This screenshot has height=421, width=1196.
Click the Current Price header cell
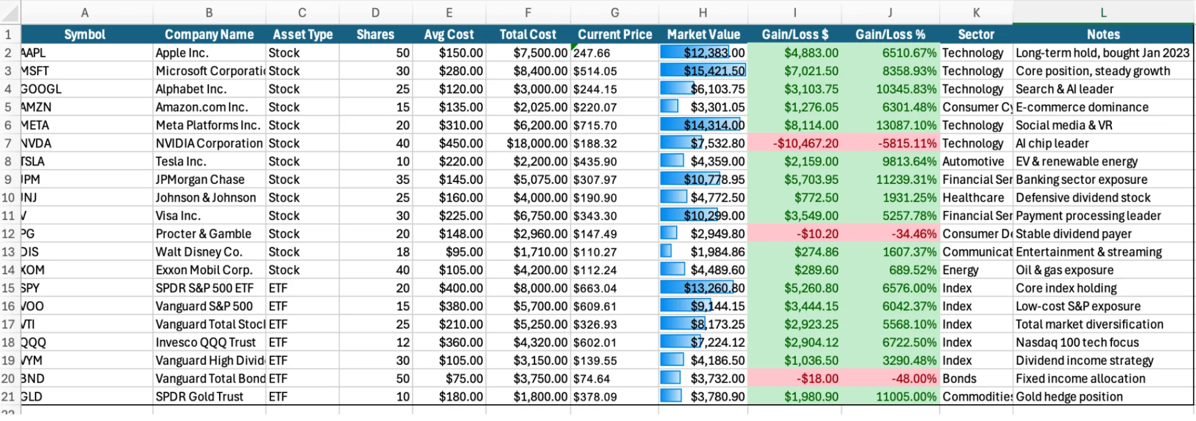[615, 35]
